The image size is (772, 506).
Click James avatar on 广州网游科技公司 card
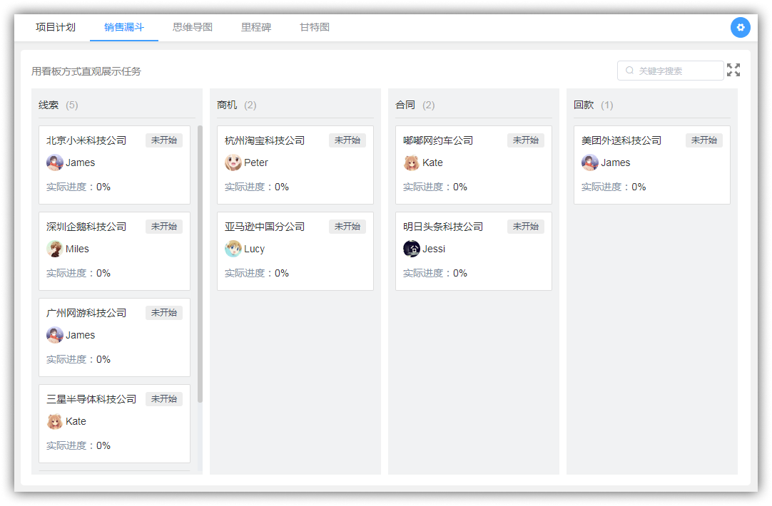[x=55, y=335]
